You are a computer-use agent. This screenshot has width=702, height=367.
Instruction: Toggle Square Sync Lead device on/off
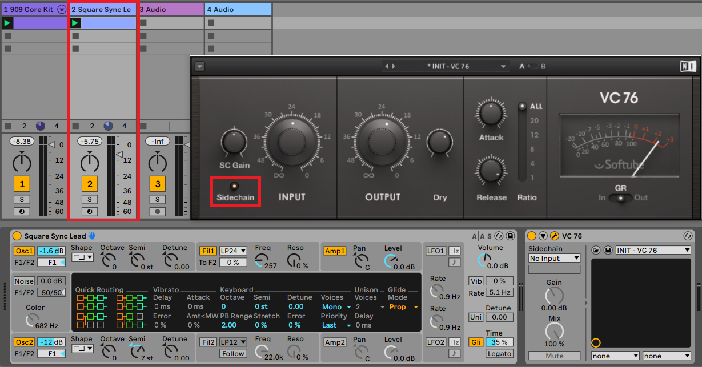point(17,236)
